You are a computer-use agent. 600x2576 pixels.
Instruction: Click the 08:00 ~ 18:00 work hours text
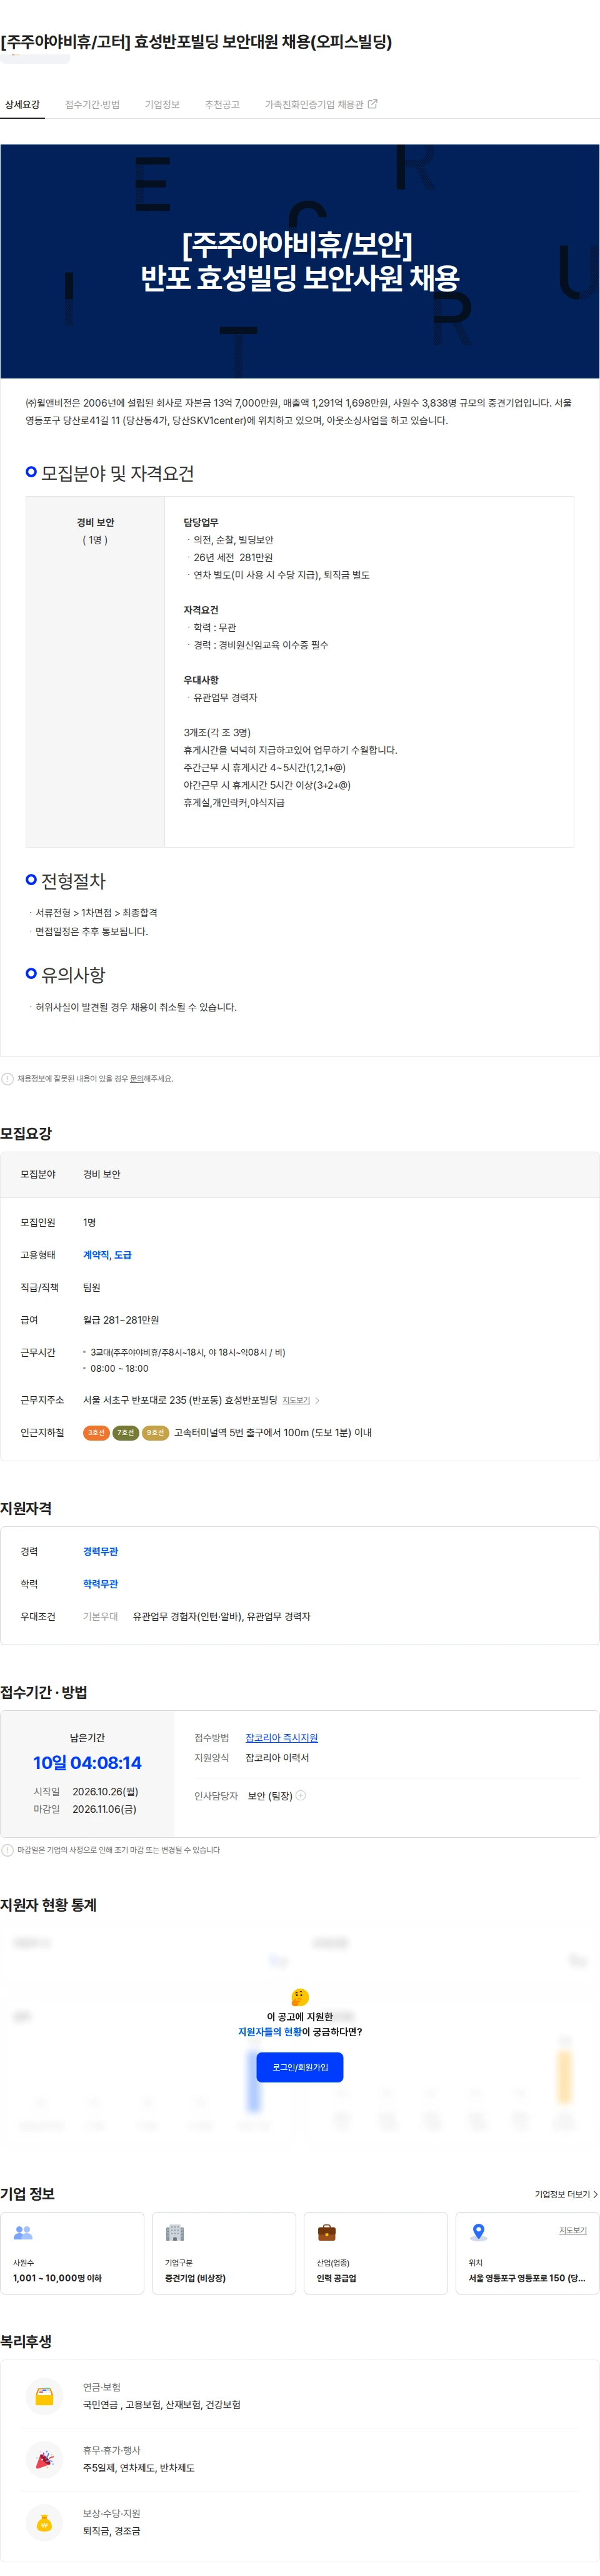(x=119, y=1368)
